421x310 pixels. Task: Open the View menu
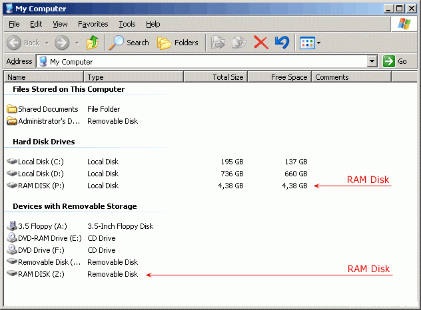pos(60,24)
